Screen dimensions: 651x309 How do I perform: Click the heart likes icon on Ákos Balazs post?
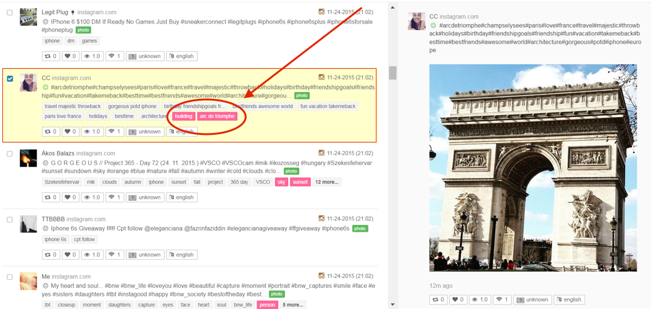[67, 198]
